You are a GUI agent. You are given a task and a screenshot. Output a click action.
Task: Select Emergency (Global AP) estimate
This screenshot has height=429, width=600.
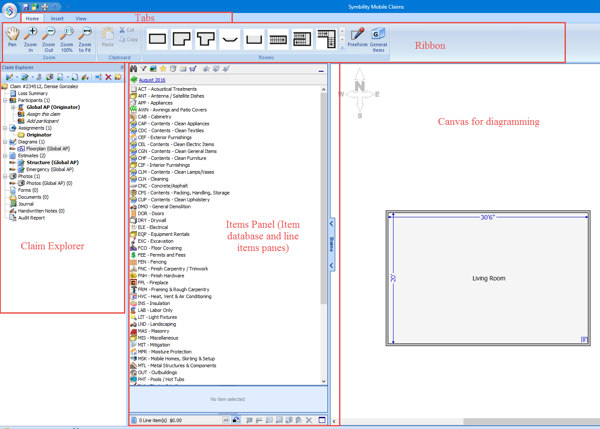click(x=50, y=169)
